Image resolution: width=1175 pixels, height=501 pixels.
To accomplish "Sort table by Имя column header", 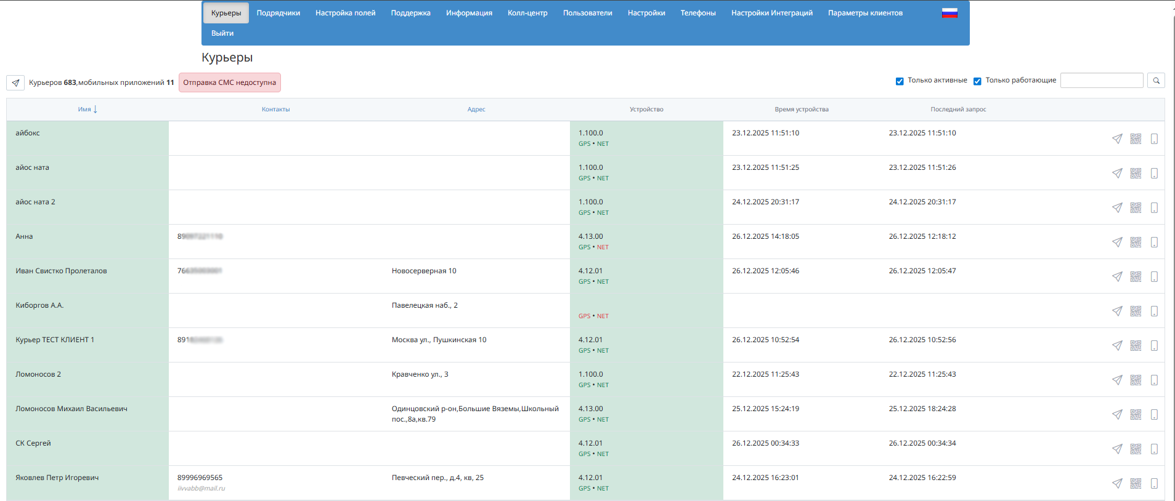I will coord(85,110).
